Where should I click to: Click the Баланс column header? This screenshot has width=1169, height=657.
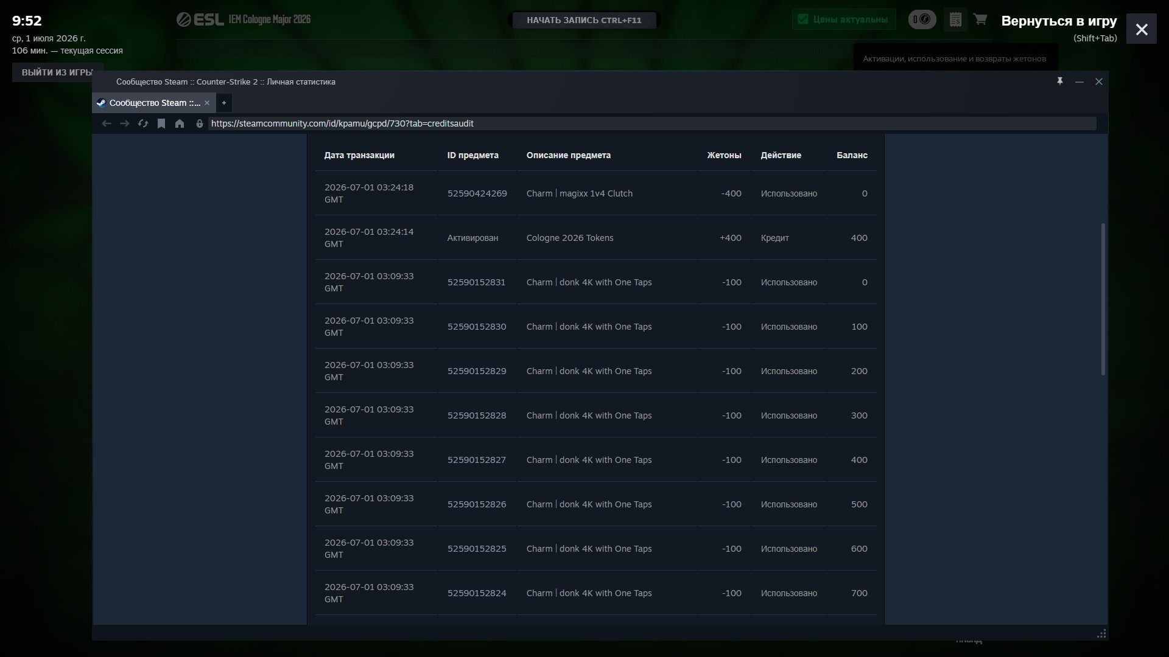[x=852, y=155]
